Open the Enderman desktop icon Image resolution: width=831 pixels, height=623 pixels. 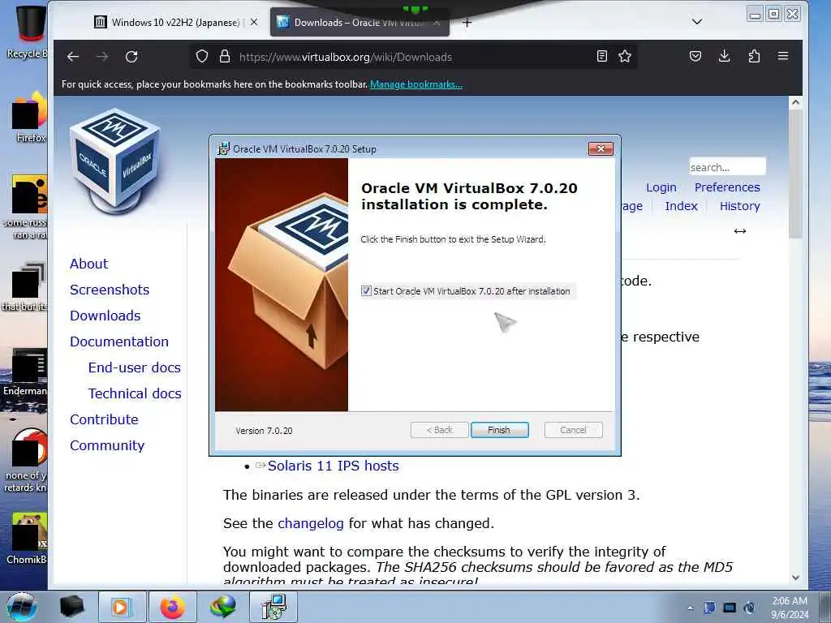[25, 372]
